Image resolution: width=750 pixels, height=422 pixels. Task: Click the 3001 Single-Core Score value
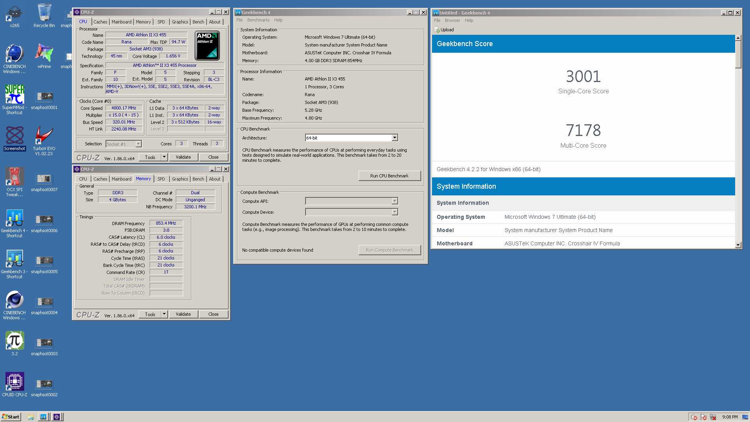click(x=583, y=76)
